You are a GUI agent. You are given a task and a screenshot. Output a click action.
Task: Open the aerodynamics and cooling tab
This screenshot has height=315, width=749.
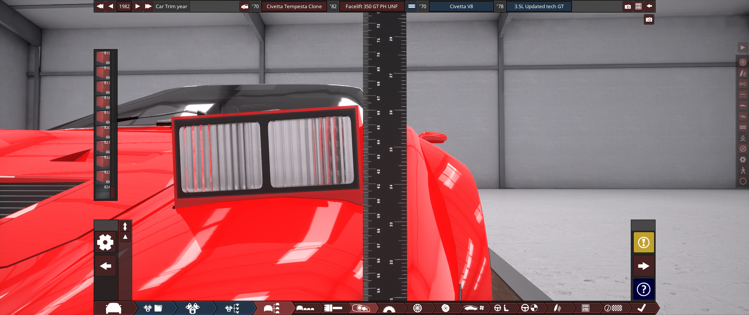[473, 308]
